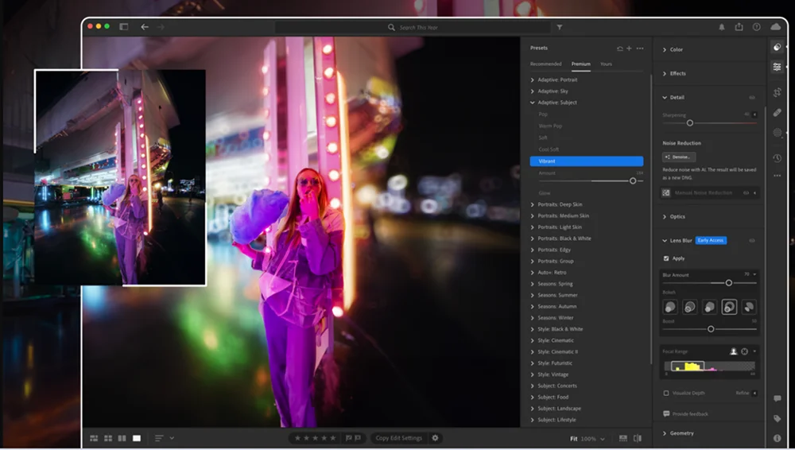Click the Copy Edit Settings button
The width and height of the screenshot is (795, 450).
(398, 438)
